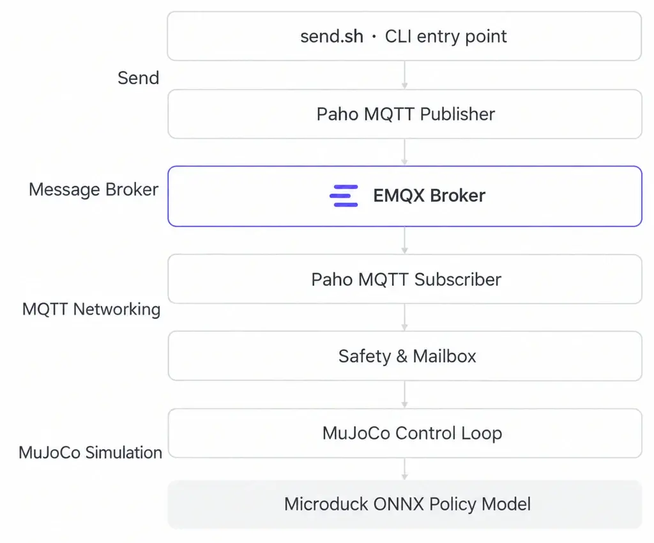
Task: Select the Microduck ONNX Policy Model box
Action: tap(404, 505)
